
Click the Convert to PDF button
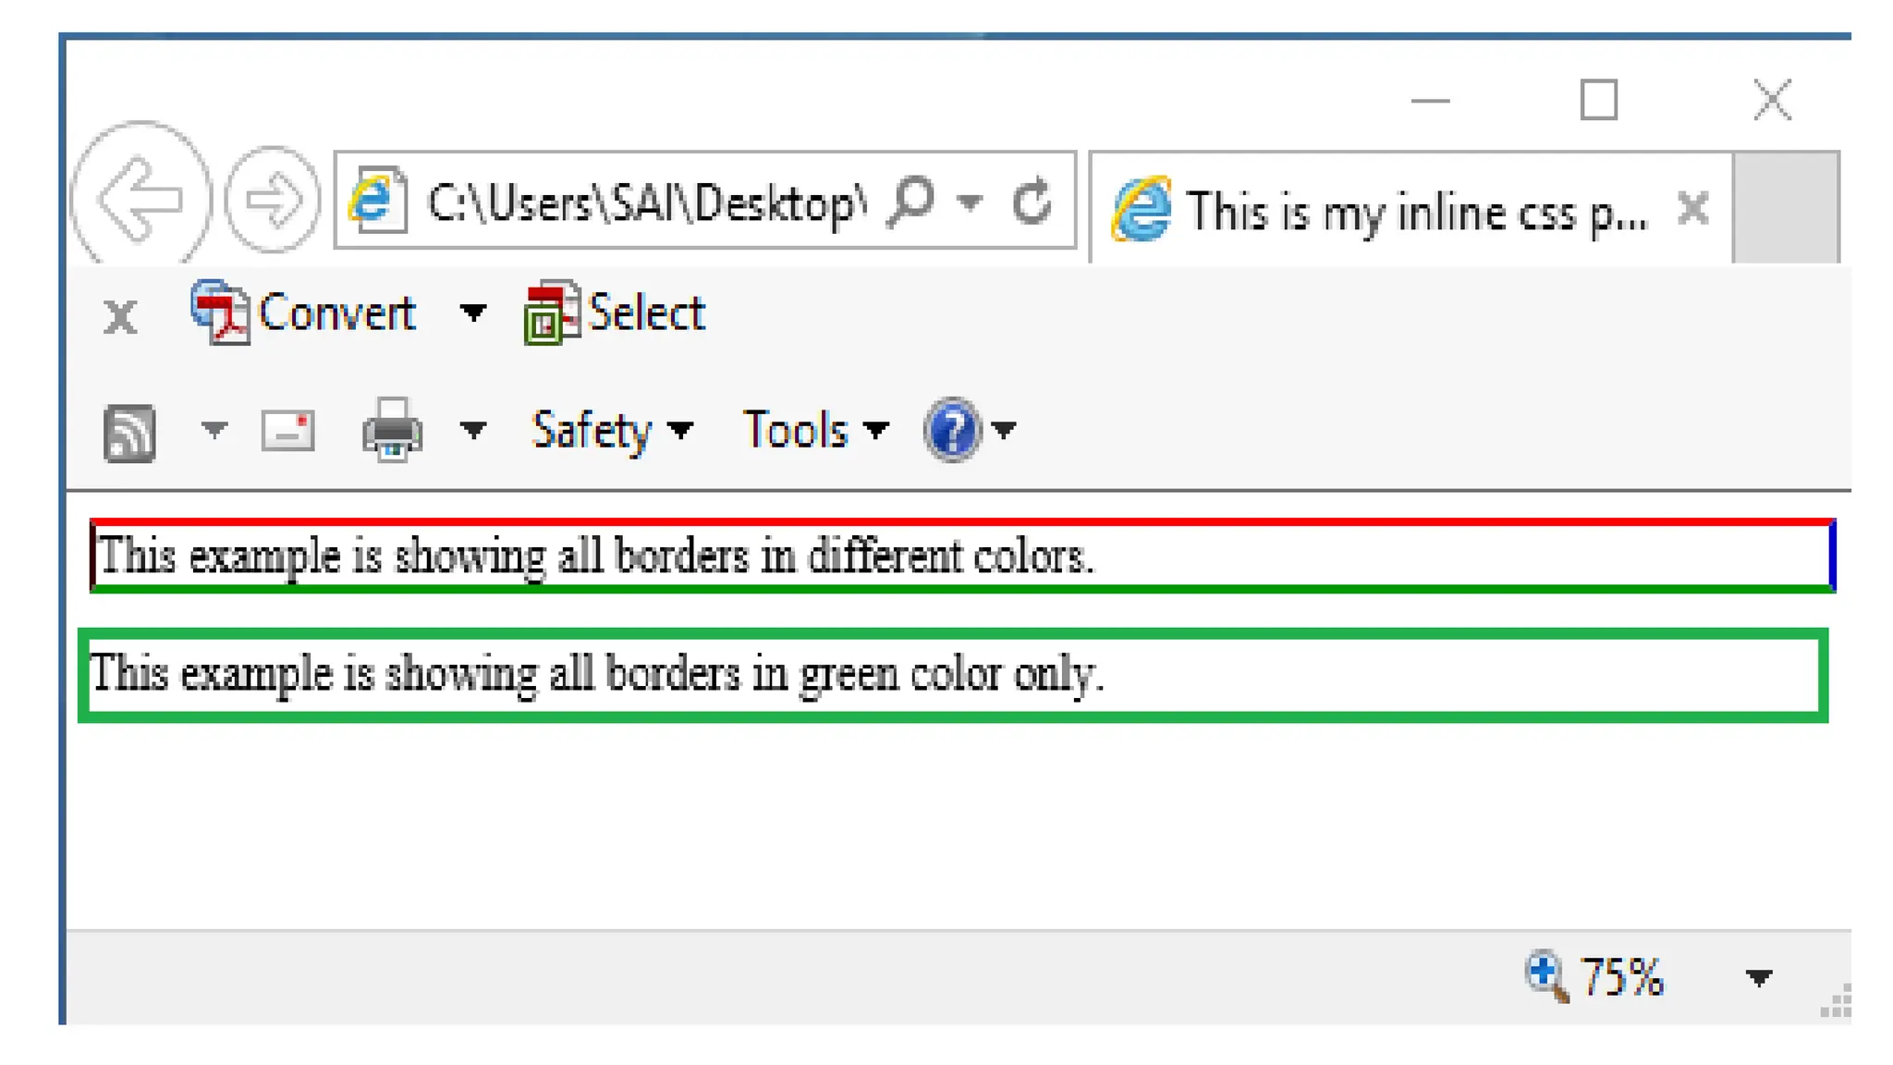pos(305,313)
